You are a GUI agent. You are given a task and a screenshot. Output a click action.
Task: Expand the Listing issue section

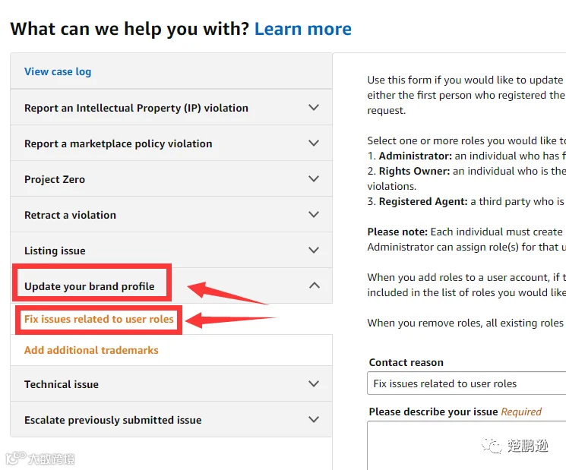172,251
